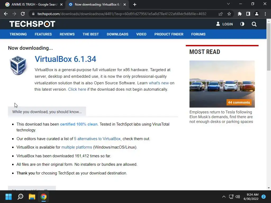Open the Chrome three-dot menu
The image size is (271, 203).
[265, 14]
